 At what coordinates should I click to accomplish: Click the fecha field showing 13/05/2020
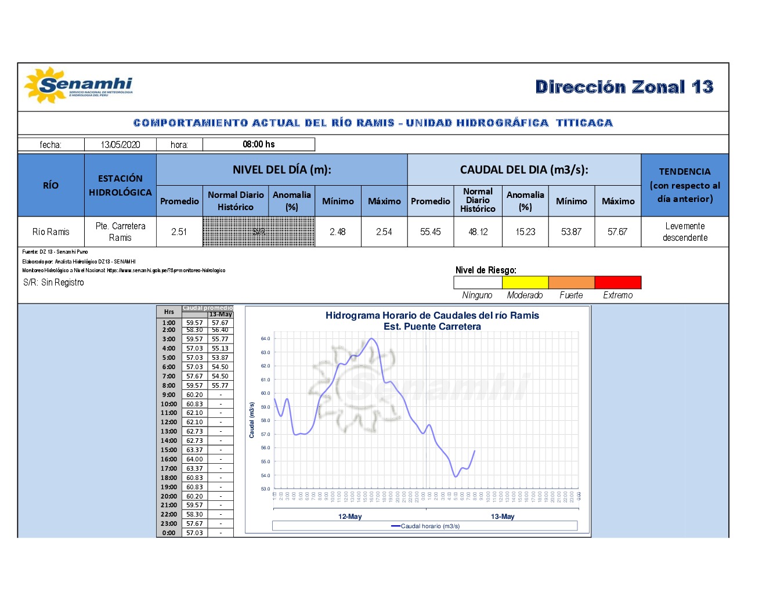(x=120, y=145)
